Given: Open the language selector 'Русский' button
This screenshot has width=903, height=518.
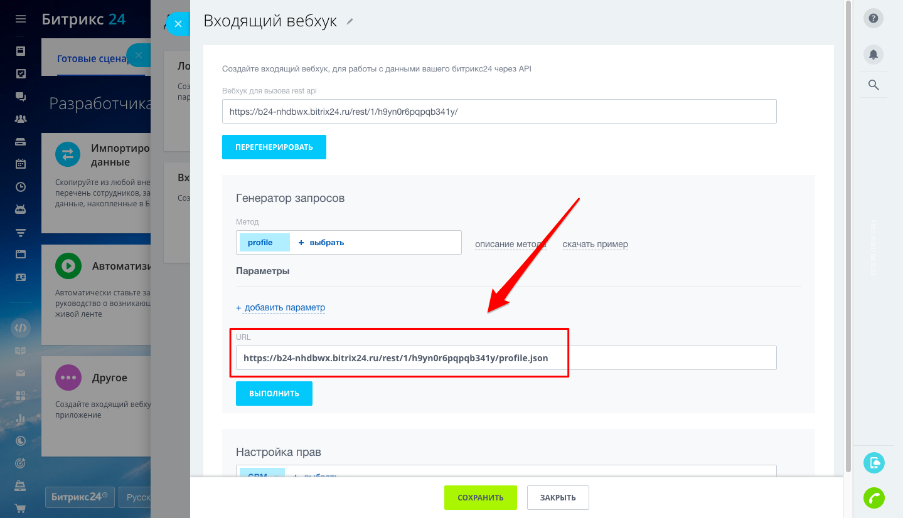Looking at the screenshot, I should (x=136, y=497).
